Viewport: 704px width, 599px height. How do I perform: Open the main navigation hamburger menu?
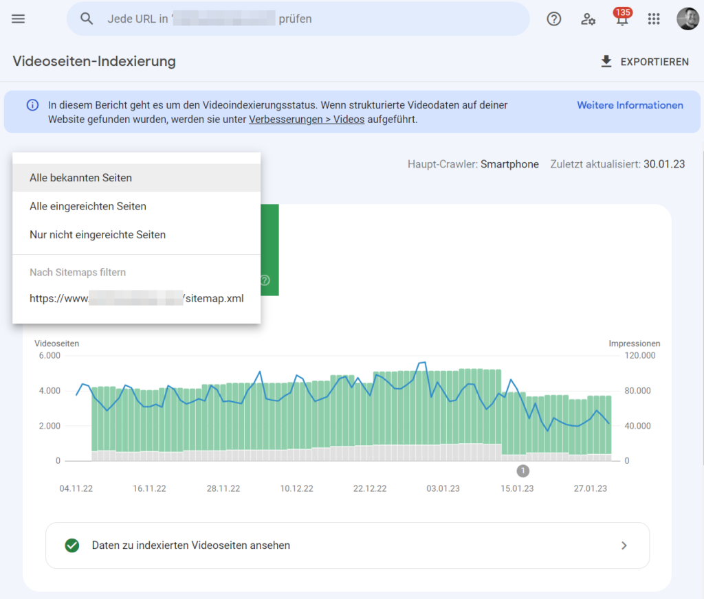click(x=19, y=19)
